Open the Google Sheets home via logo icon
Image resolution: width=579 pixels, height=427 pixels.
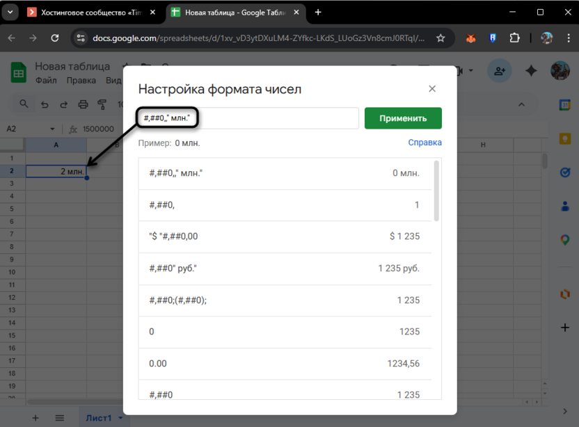(17, 72)
